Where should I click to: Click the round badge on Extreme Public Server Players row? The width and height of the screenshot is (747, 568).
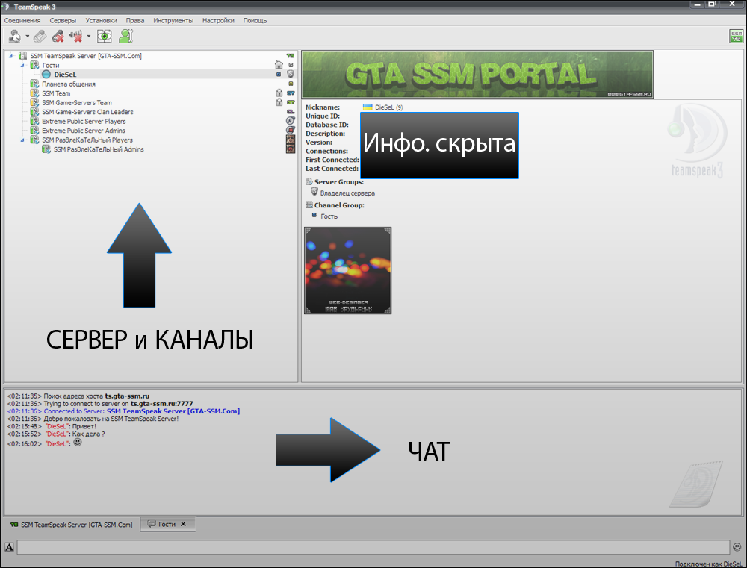(291, 121)
